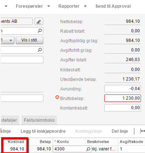Click the Kildeskatt value 0,00
The height and width of the screenshot is (153, 145).
135,70
